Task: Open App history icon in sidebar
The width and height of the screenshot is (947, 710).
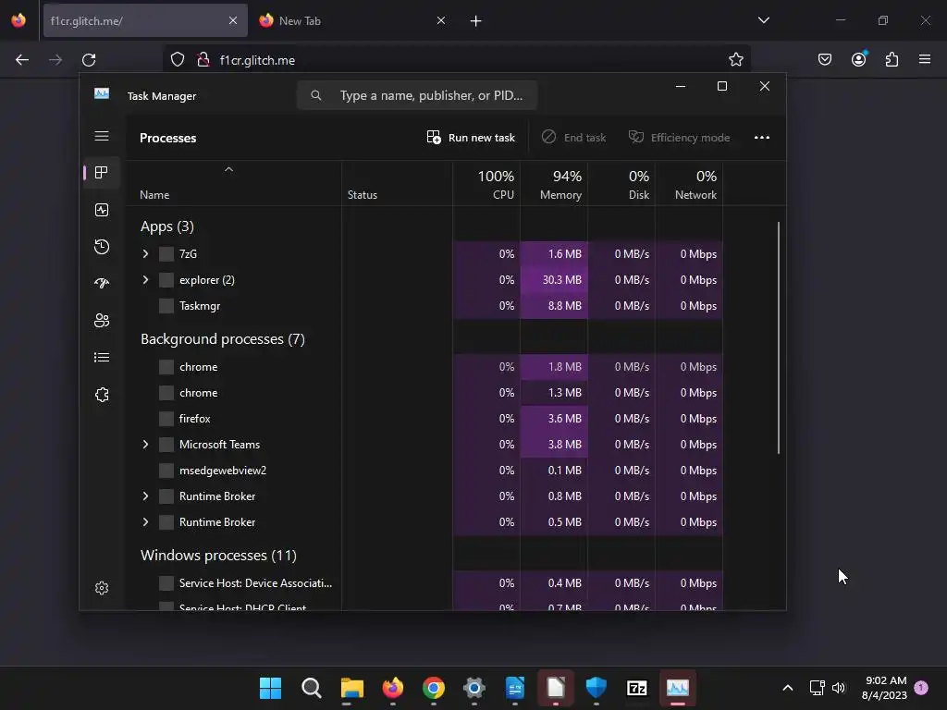Action: (102, 246)
